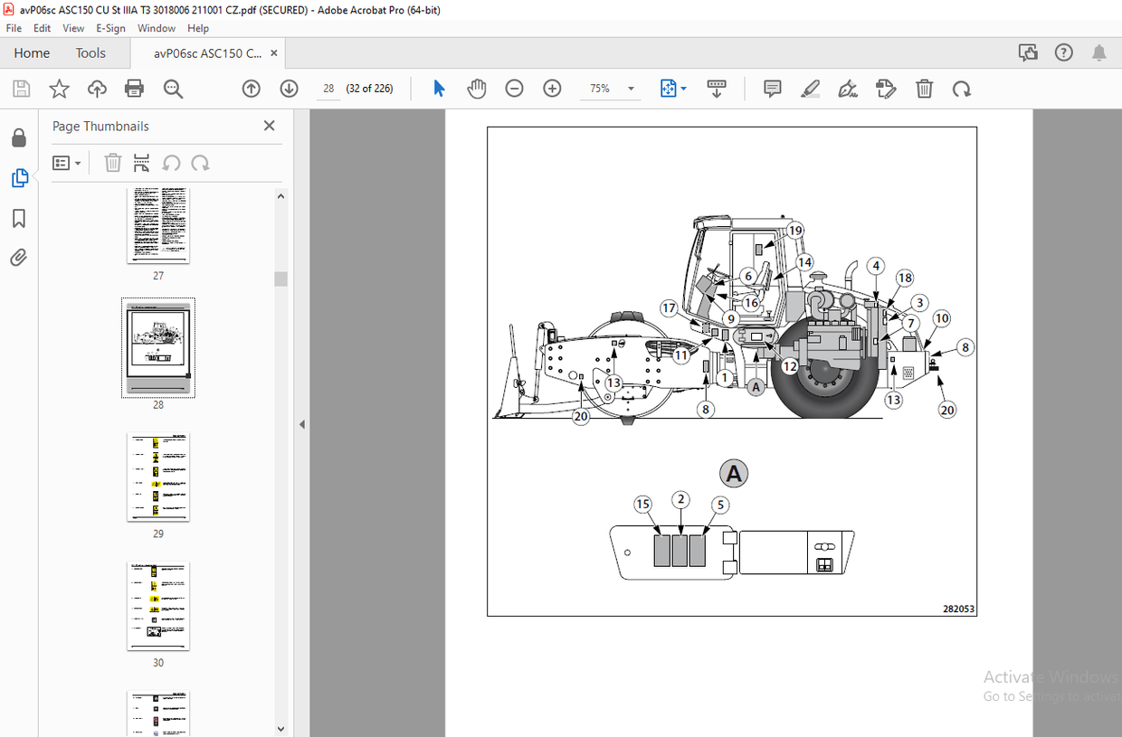
Task: Add a sticky note comment
Action: pos(772,89)
